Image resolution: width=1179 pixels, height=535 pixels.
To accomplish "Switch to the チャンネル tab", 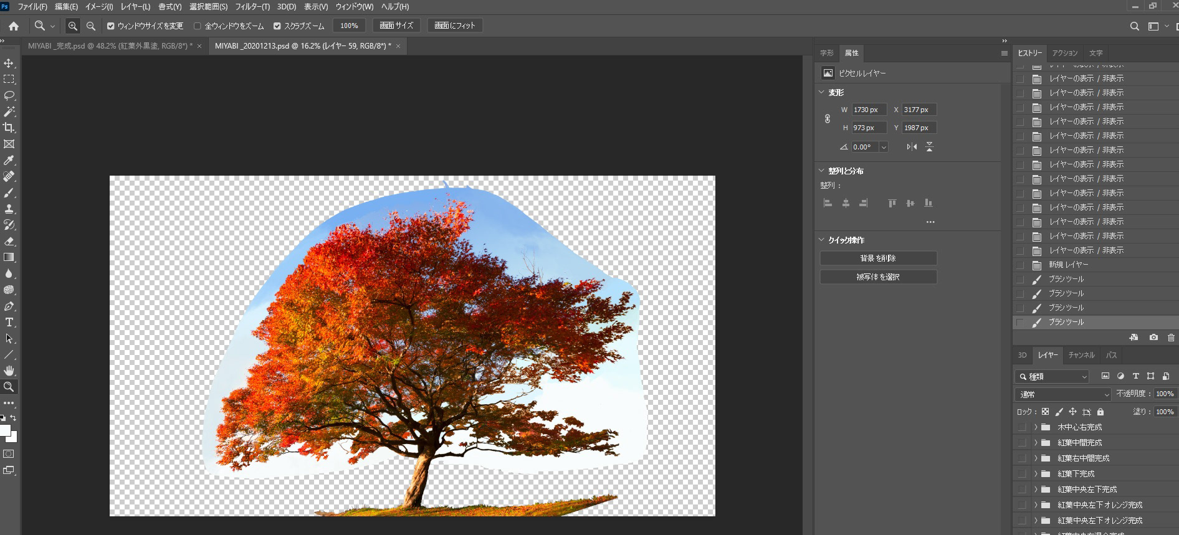I will click(1081, 355).
